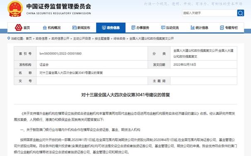Open the 政务信息 breadcrumb link
This screenshot has height=156, width=251.
coord(41,38)
